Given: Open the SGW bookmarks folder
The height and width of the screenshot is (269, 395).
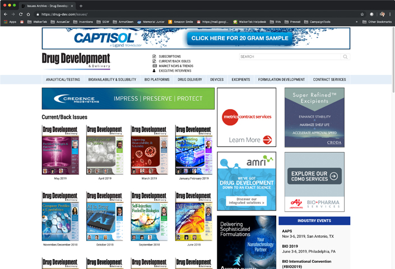Looking at the screenshot, I should pyautogui.click(x=103, y=22).
